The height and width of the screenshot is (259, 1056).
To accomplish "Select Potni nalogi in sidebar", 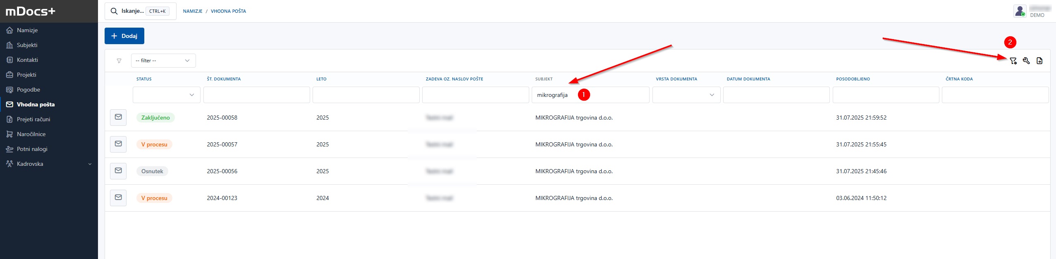I will click(32, 149).
